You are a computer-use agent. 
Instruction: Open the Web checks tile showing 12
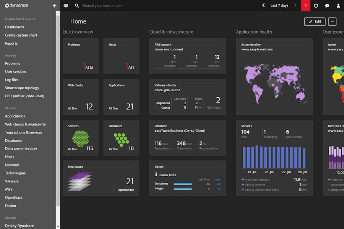click(81, 97)
